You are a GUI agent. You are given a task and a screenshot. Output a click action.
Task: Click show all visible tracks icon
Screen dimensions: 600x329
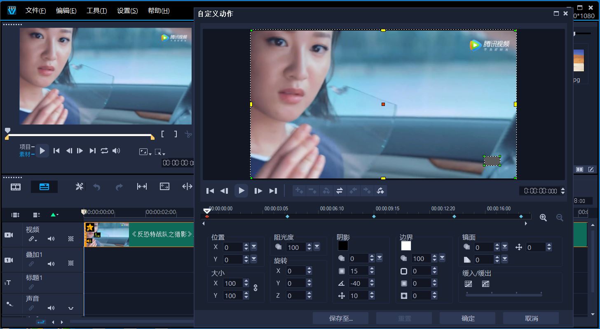[16, 215]
